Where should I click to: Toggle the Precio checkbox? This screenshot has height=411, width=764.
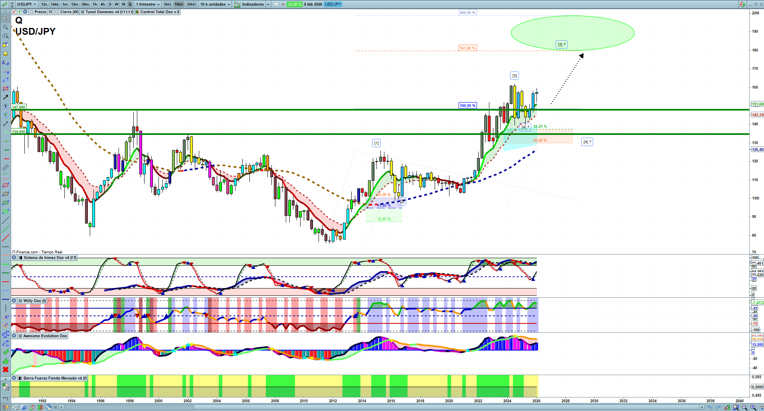coord(38,12)
